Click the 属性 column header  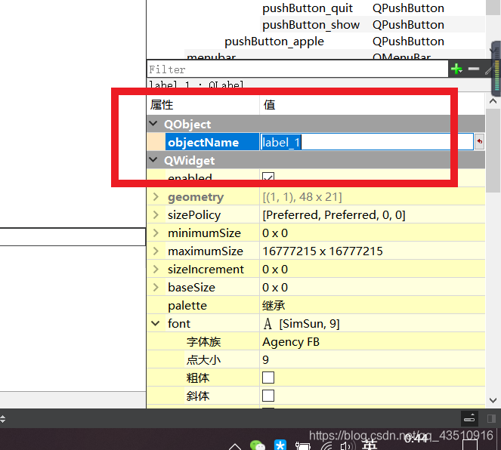[x=162, y=105]
